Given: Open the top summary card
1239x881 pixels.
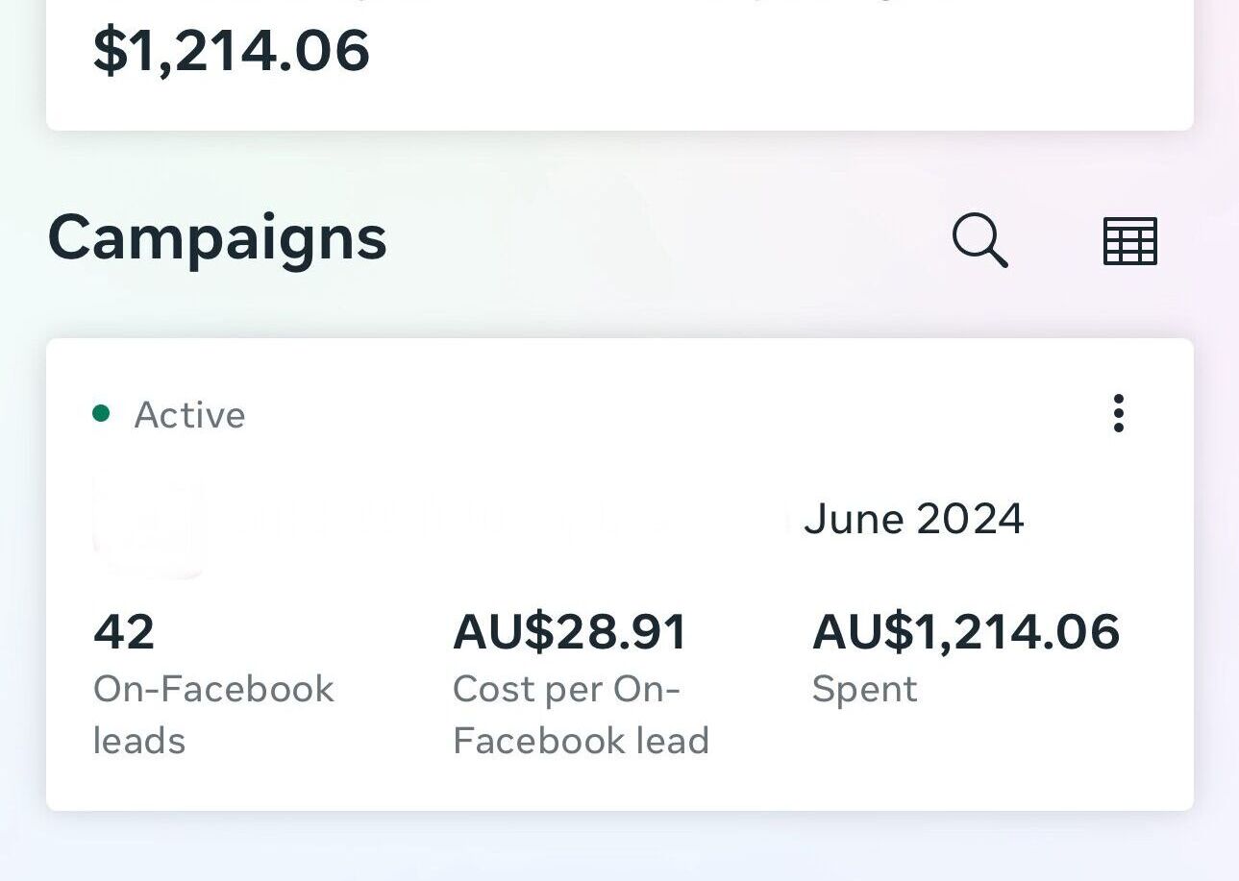Looking at the screenshot, I should pyautogui.click(x=620, y=64).
